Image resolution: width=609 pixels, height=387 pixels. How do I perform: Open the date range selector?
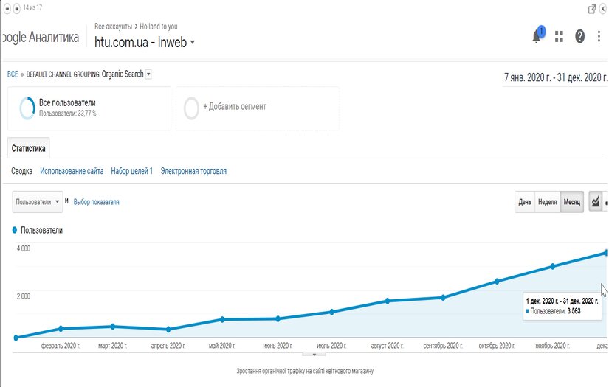coord(555,77)
